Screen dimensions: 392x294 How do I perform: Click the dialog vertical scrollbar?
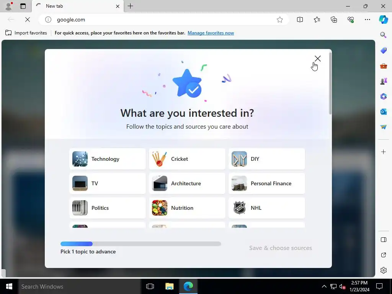point(330,84)
